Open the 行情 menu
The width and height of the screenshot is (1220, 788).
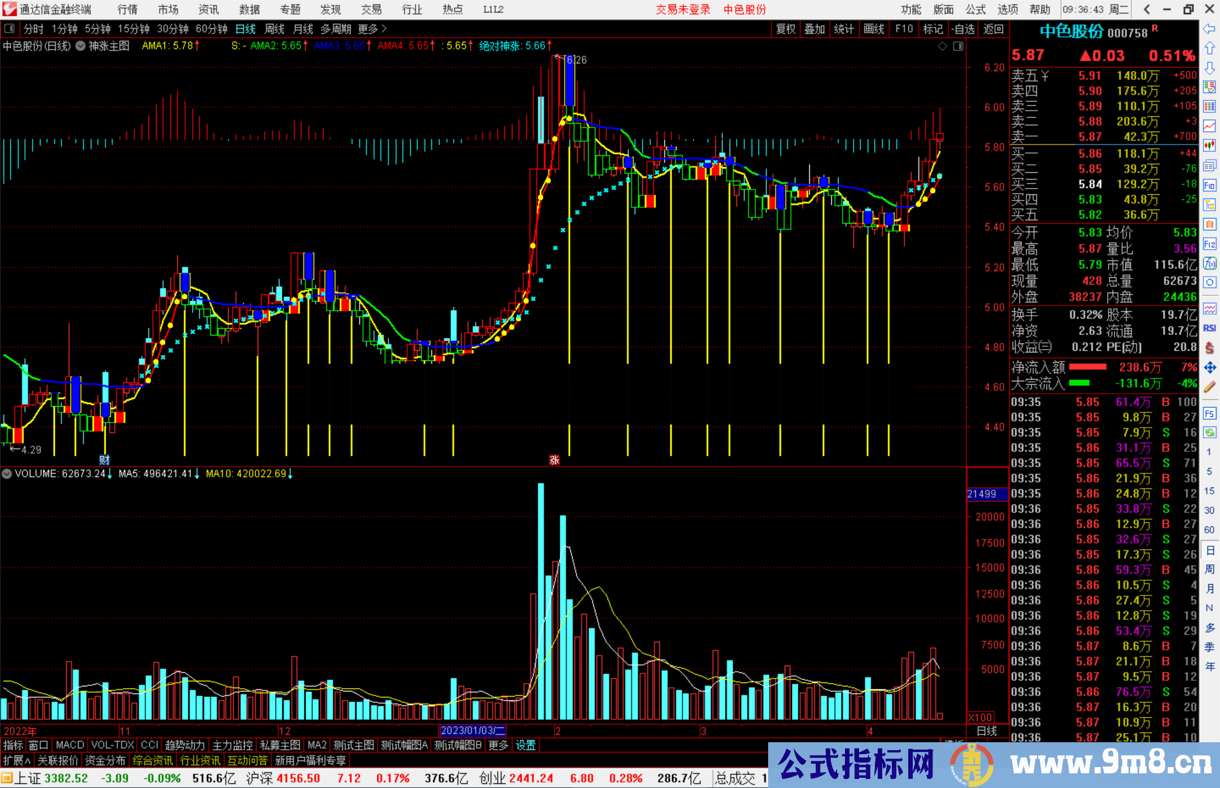(127, 10)
